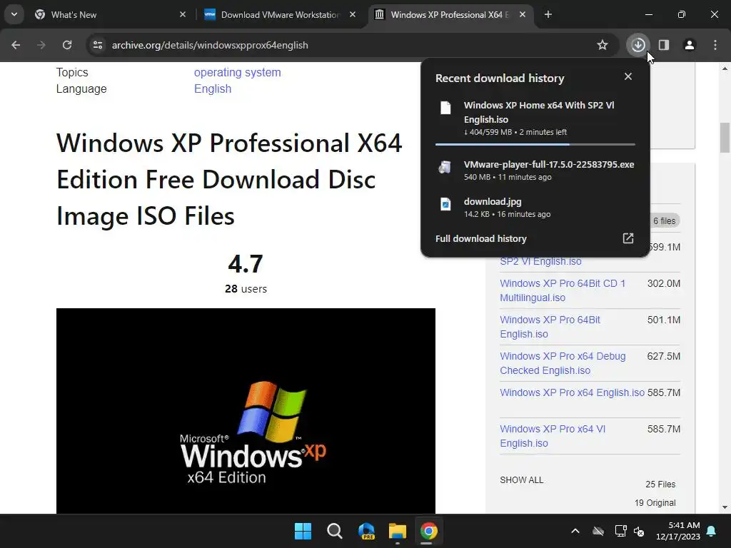
Task: Open the Windows Start menu
Action: 303,531
